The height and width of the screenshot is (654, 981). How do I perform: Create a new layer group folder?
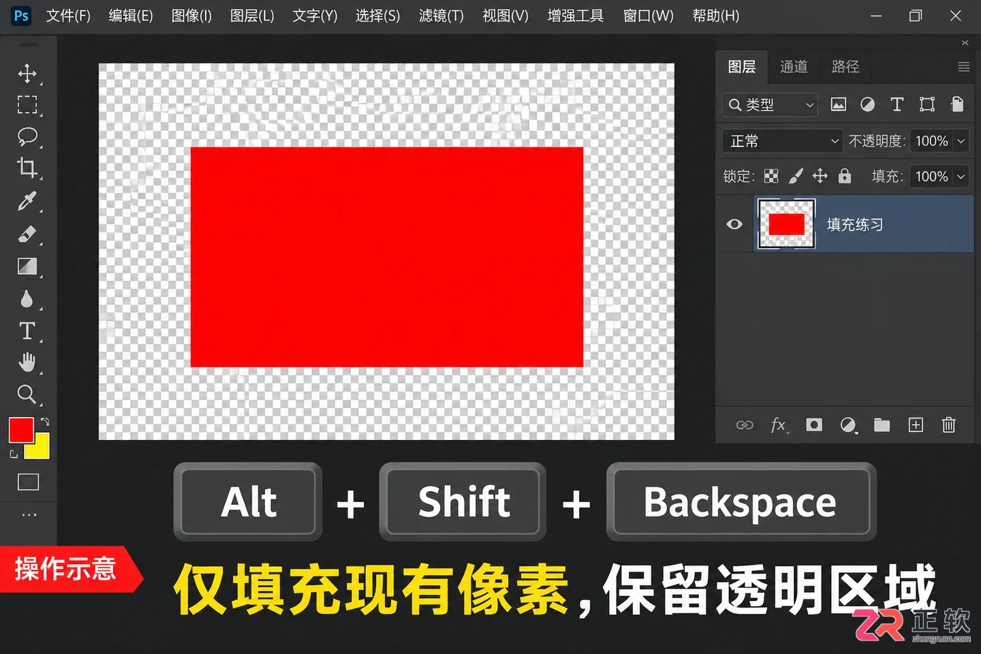coord(882,425)
